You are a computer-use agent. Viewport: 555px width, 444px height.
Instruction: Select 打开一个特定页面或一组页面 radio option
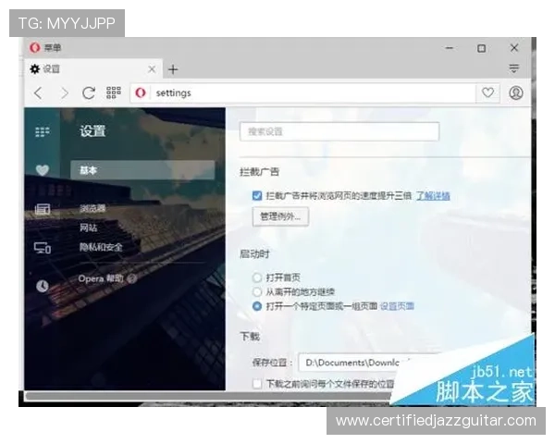257,306
